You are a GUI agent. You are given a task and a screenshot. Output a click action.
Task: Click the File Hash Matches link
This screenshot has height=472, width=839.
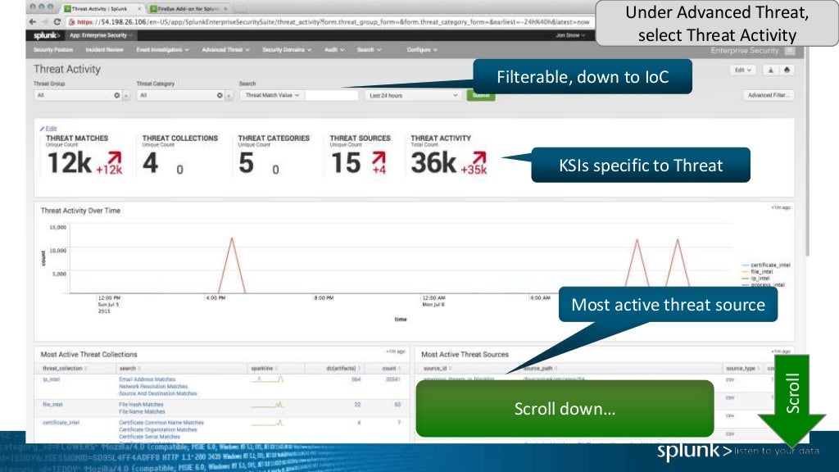(x=141, y=405)
